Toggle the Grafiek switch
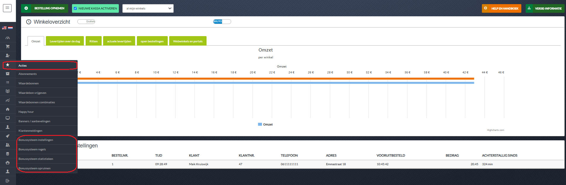The image size is (566, 185). click(86, 21)
